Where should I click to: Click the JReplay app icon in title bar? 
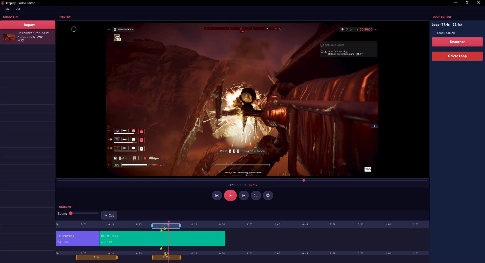tap(3, 3)
